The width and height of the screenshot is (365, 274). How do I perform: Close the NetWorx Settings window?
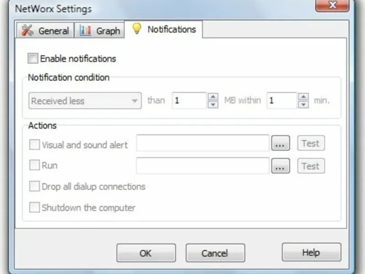pos(332,5)
